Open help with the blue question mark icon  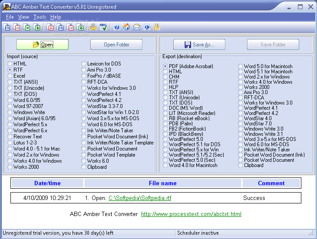coord(117,27)
